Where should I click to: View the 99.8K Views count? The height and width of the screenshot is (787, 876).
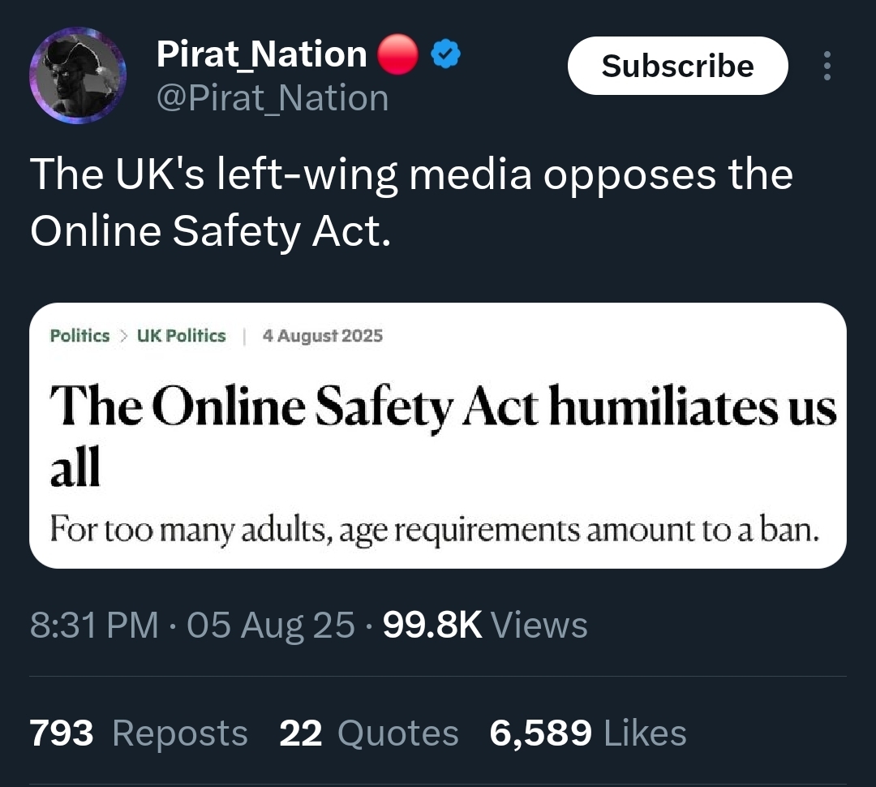point(484,626)
